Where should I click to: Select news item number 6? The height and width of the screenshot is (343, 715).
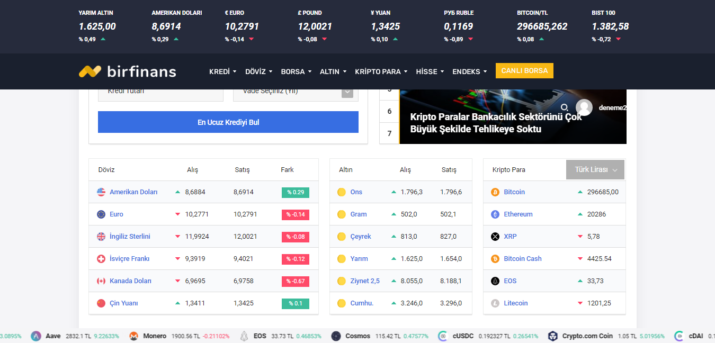coord(389,111)
